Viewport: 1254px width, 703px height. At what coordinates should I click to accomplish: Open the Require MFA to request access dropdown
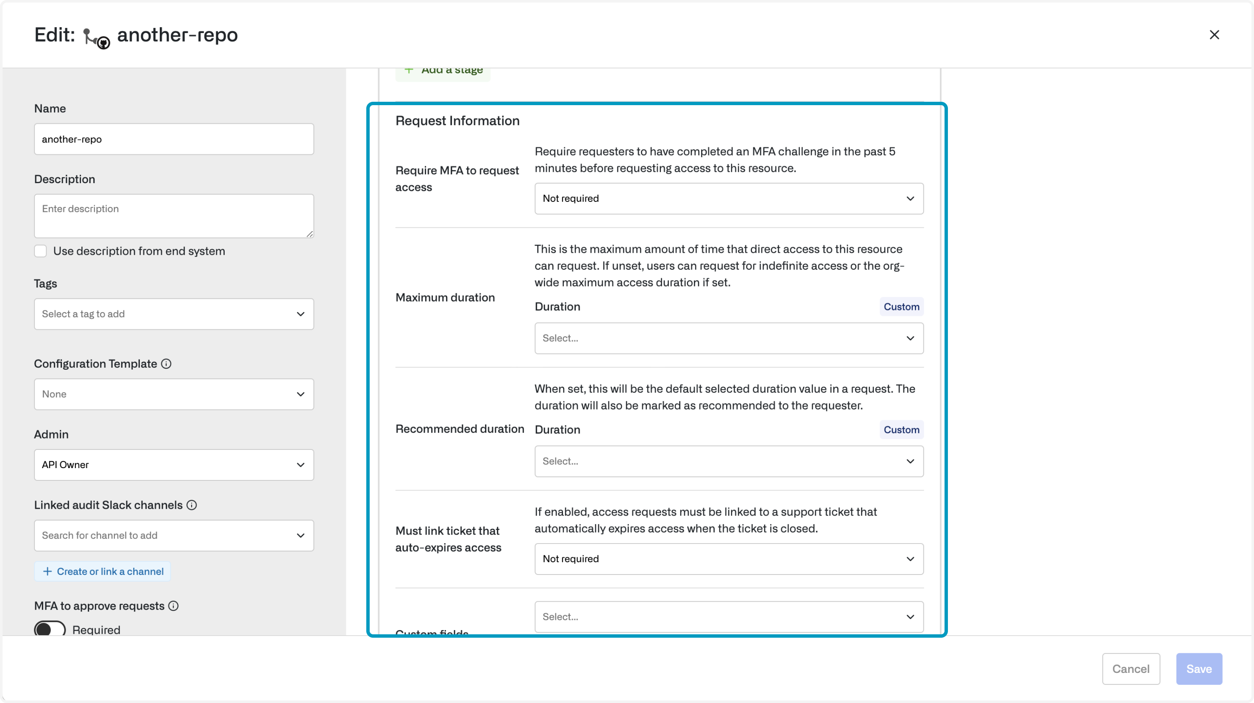[x=729, y=198]
